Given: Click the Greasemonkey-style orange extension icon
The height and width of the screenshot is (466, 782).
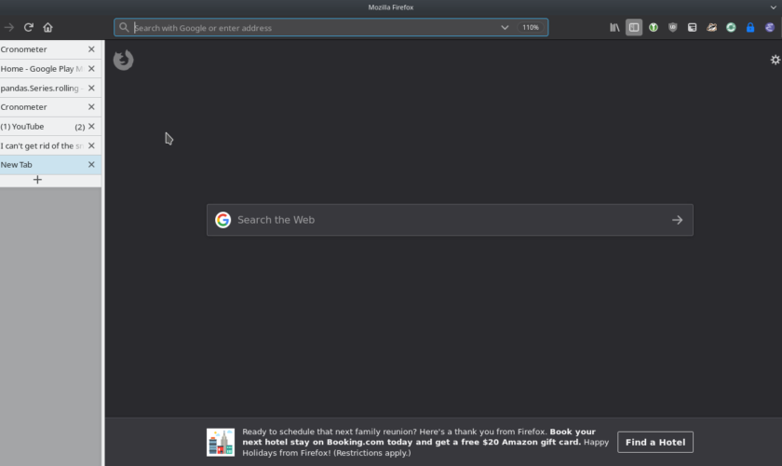Looking at the screenshot, I should [711, 27].
